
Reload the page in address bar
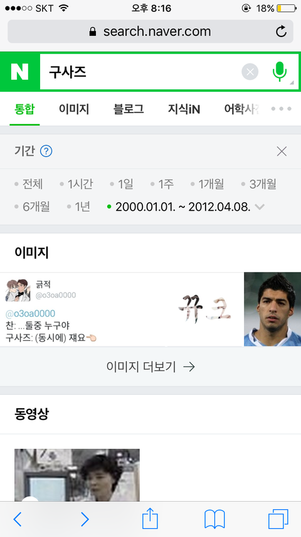pyautogui.click(x=281, y=31)
